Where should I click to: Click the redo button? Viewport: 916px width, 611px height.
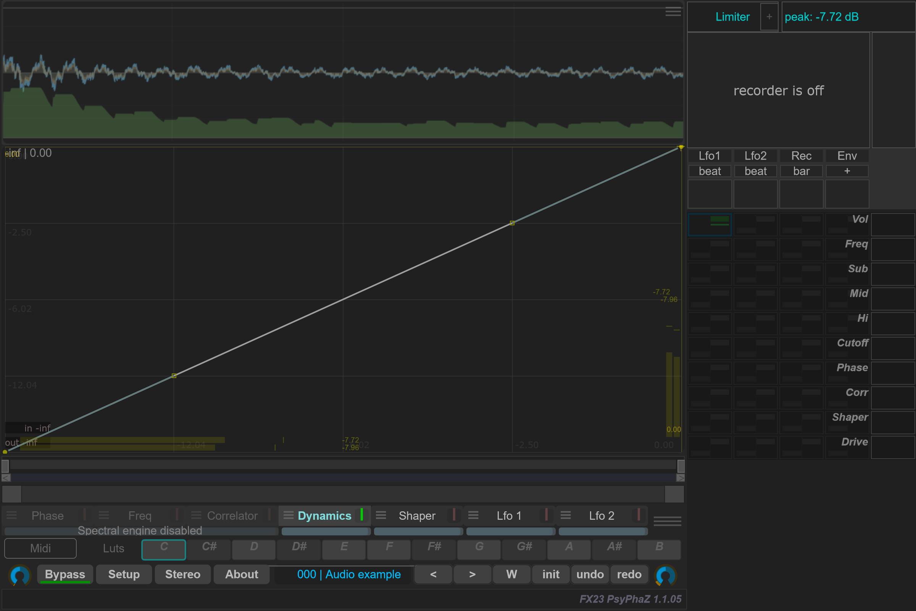[x=629, y=574]
